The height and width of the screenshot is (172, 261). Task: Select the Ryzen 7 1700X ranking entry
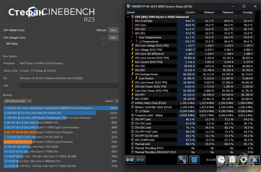click(61, 127)
